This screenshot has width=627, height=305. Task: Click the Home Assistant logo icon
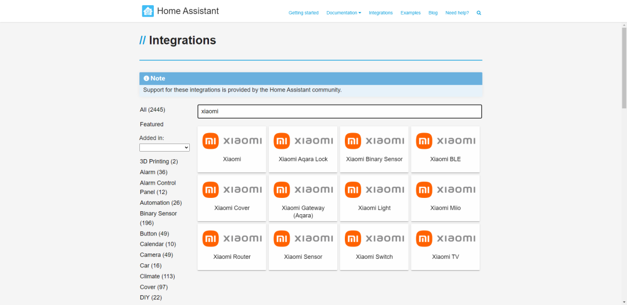(x=148, y=11)
